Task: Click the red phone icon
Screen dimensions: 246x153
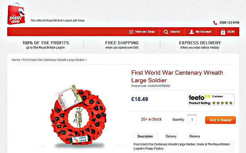Action: [215, 23]
